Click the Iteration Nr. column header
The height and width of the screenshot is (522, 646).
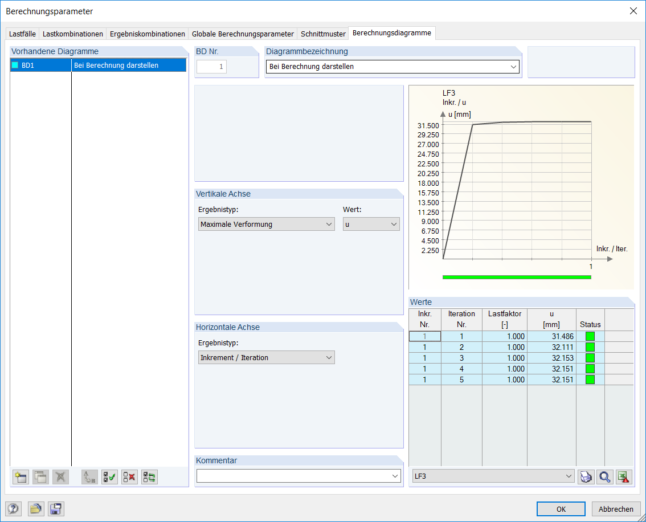[461, 319]
